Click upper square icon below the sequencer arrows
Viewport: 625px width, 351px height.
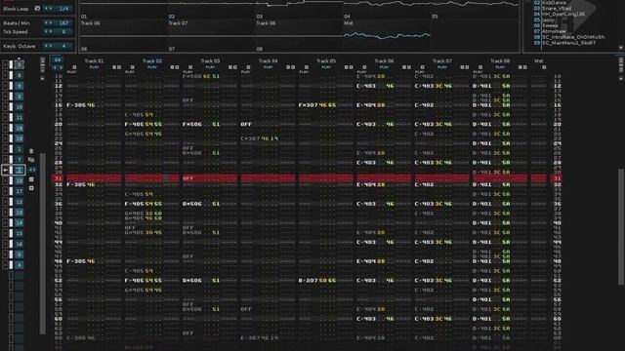(x=31, y=179)
